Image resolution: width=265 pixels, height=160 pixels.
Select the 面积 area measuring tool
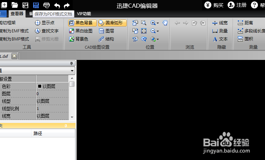pos(245,39)
